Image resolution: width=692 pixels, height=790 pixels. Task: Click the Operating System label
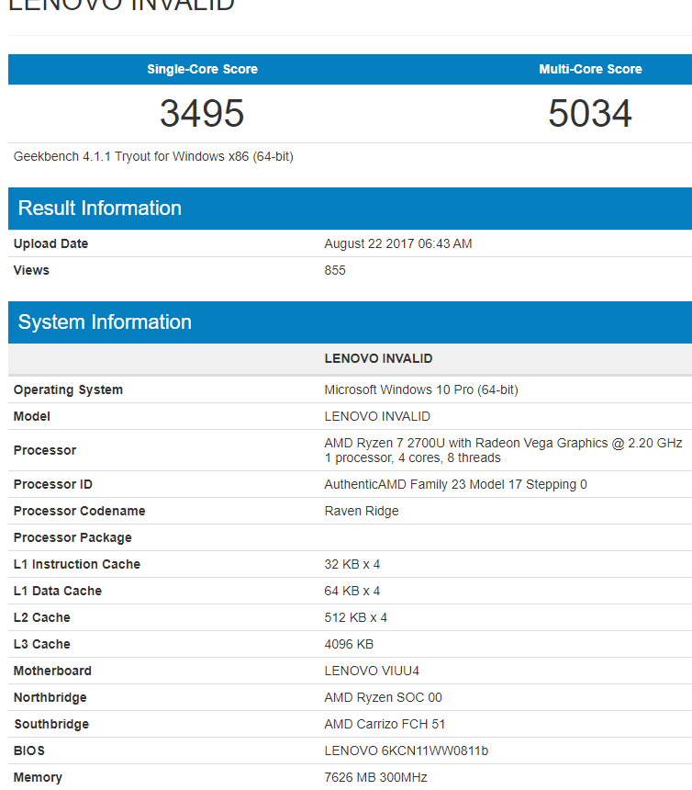coord(68,390)
